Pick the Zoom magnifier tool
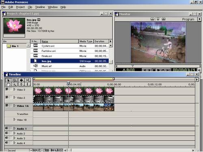The image size is (203, 152). (x=14, y=84)
